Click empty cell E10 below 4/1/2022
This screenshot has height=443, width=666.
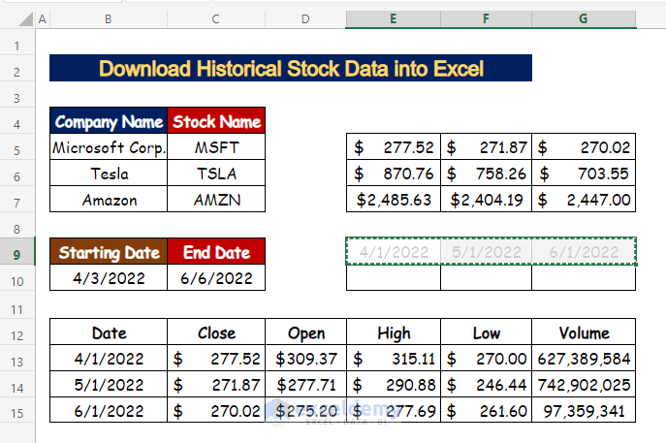394,278
